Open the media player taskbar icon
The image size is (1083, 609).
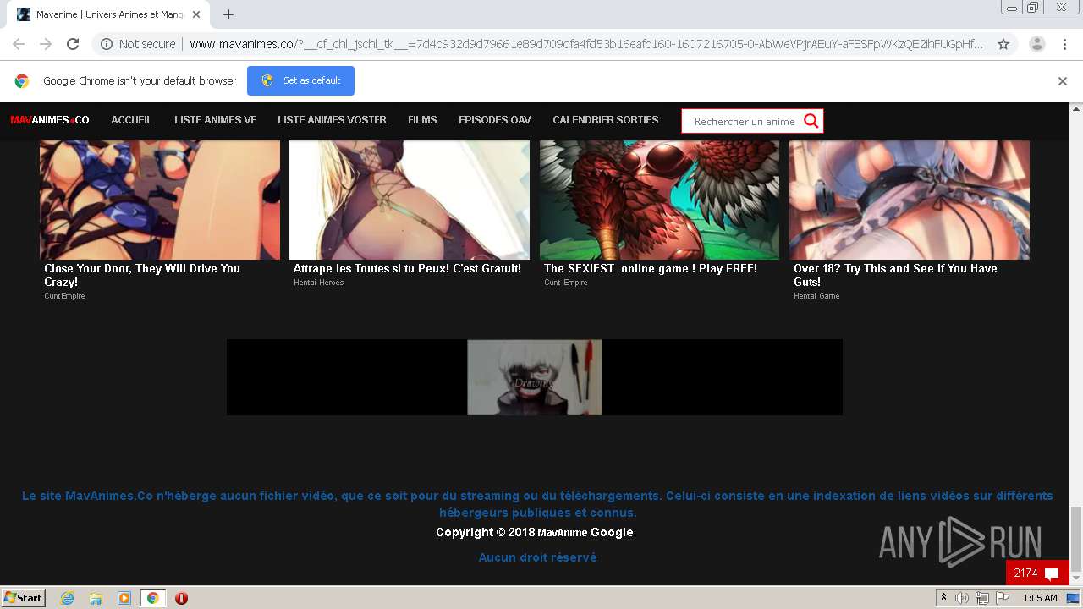coord(124,598)
